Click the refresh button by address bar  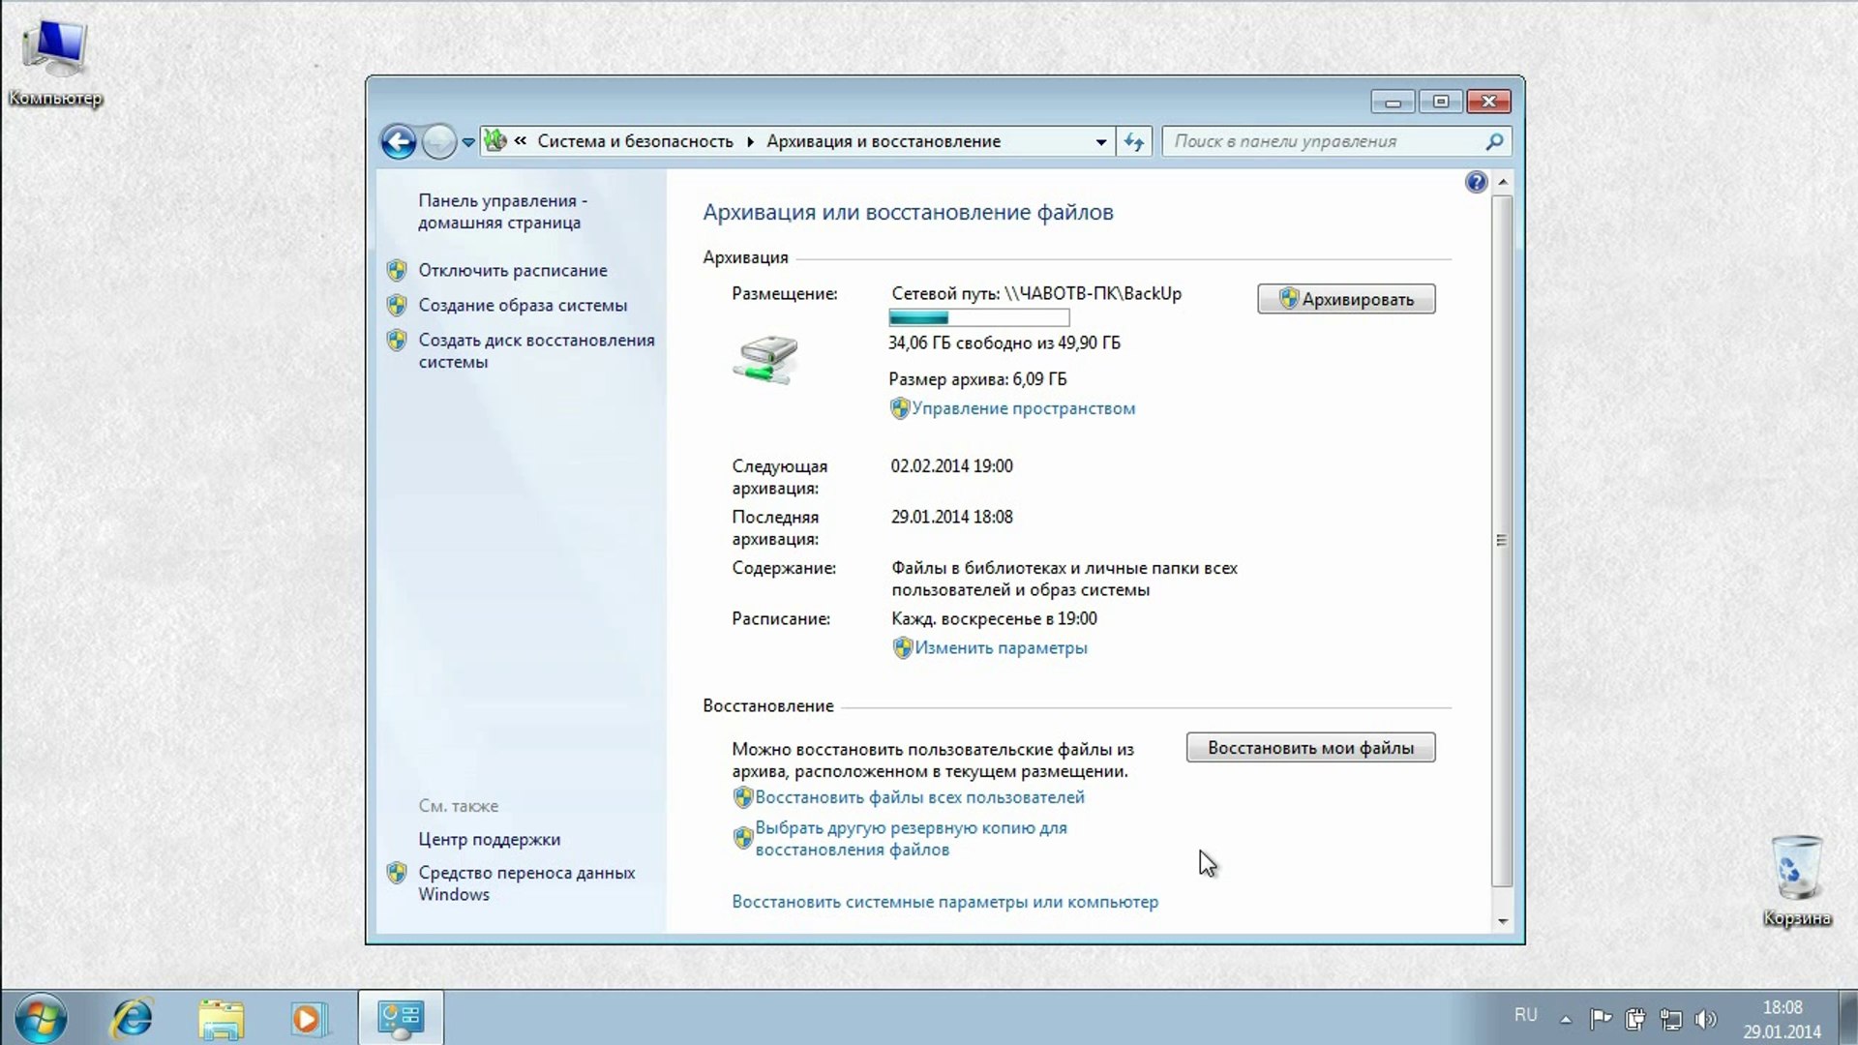(x=1134, y=142)
